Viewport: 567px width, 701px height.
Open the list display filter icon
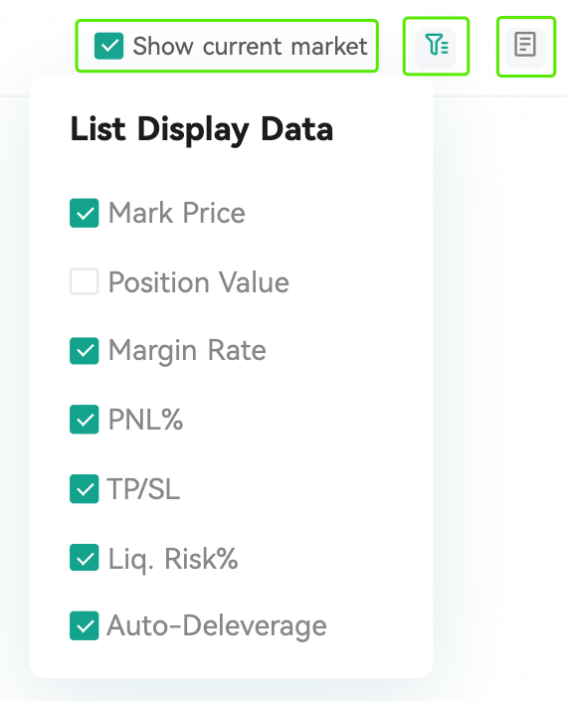[436, 45]
